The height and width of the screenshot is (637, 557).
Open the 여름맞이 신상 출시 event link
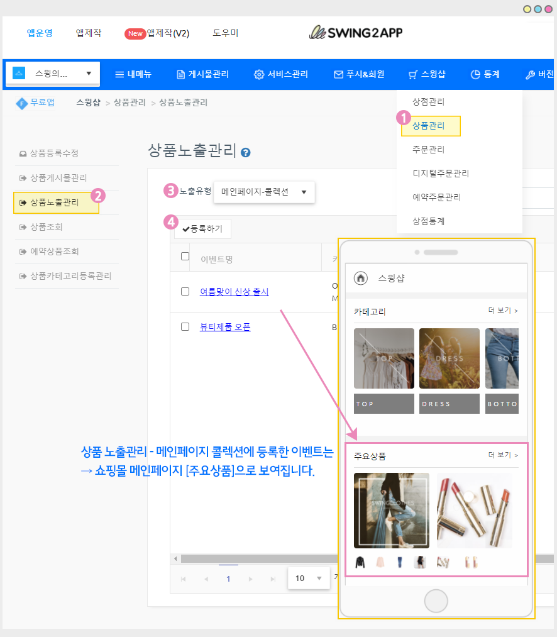[234, 291]
